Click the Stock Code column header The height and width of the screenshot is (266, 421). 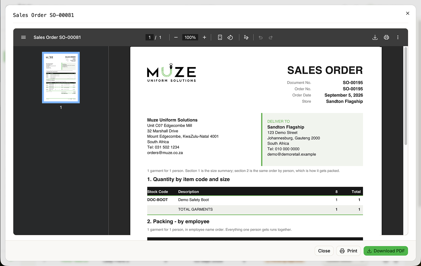(158, 192)
